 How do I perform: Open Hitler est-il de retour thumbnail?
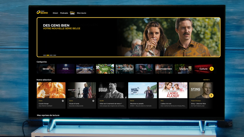(x=112, y=90)
